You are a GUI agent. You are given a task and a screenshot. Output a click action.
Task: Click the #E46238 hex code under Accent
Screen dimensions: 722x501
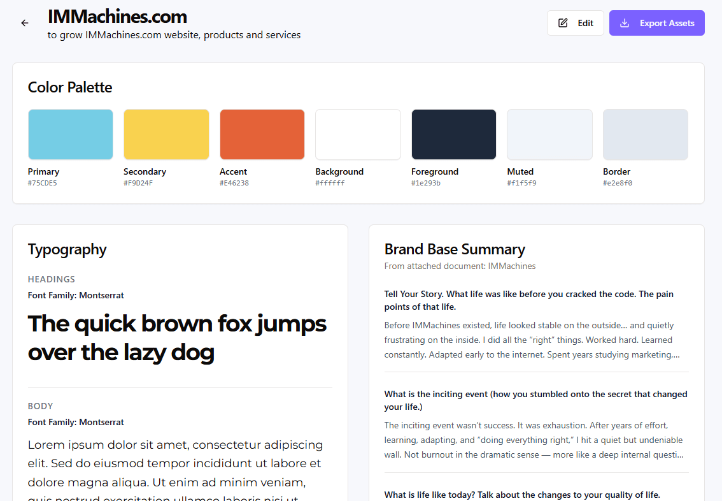[234, 184]
